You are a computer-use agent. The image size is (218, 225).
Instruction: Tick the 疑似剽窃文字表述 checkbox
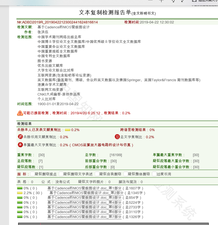pos(61,174)
